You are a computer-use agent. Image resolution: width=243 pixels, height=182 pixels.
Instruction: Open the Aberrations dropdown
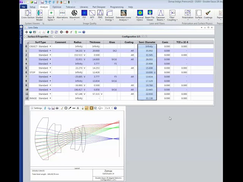pyautogui.click(x=62, y=15)
